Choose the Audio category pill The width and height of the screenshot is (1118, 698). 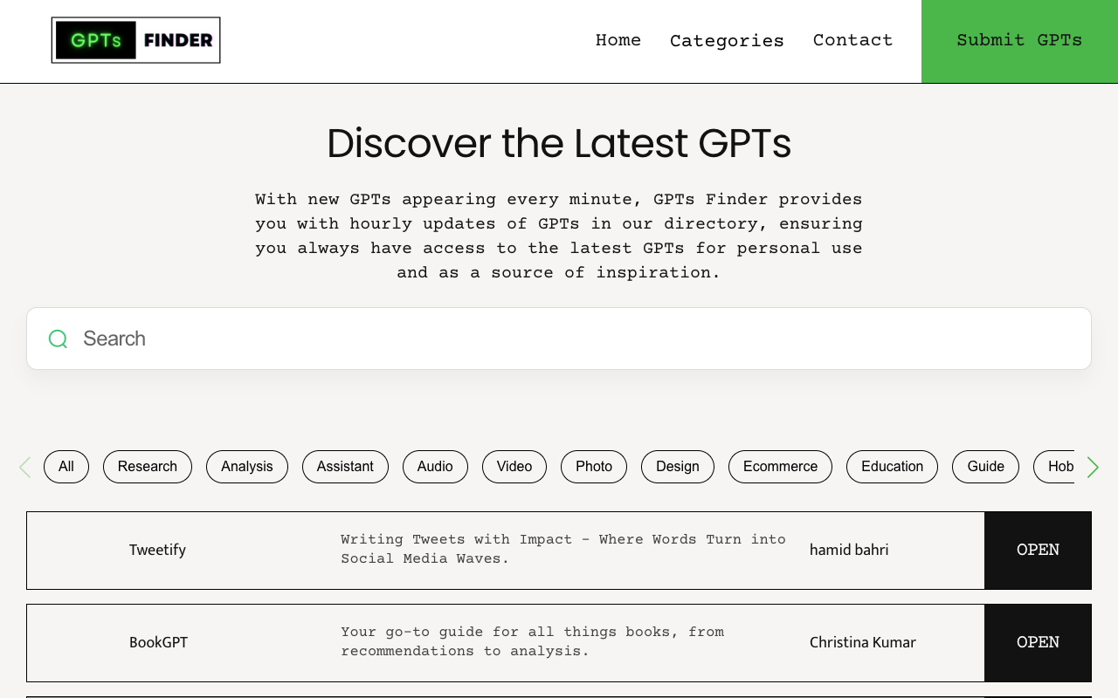tap(435, 467)
